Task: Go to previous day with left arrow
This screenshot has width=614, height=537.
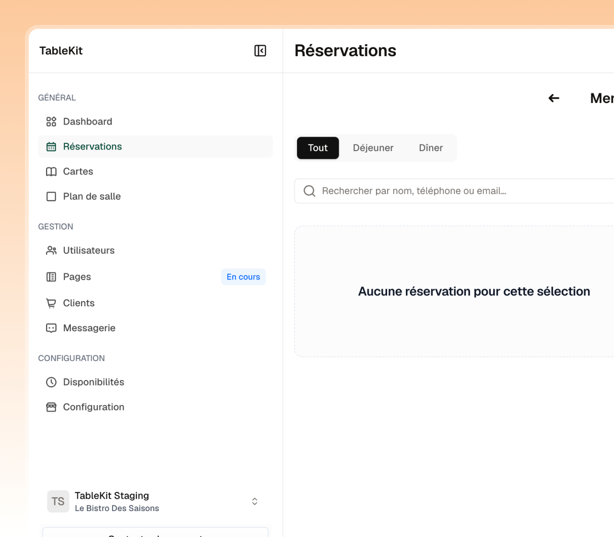Action: tap(554, 98)
